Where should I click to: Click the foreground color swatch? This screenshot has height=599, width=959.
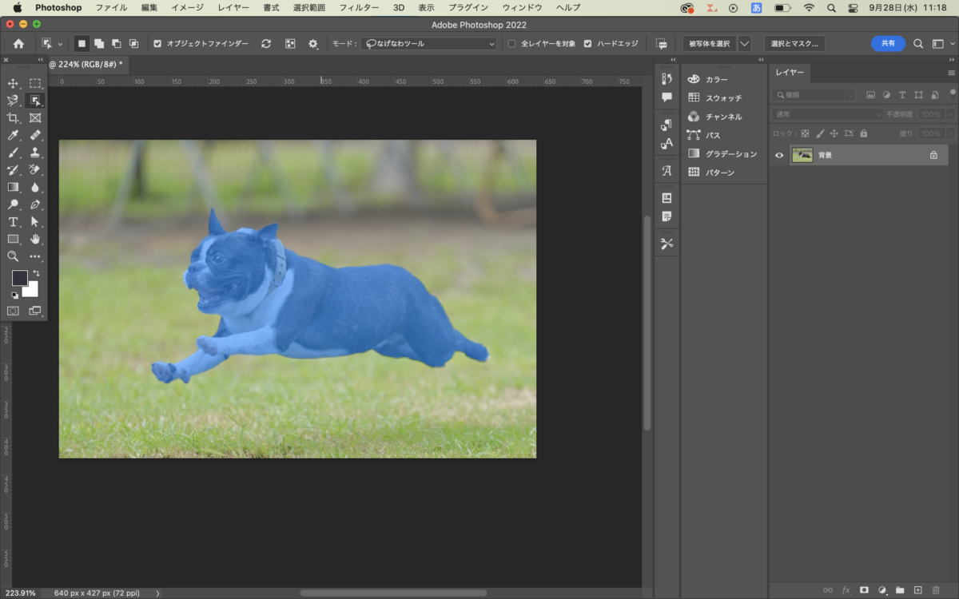[x=19, y=278]
